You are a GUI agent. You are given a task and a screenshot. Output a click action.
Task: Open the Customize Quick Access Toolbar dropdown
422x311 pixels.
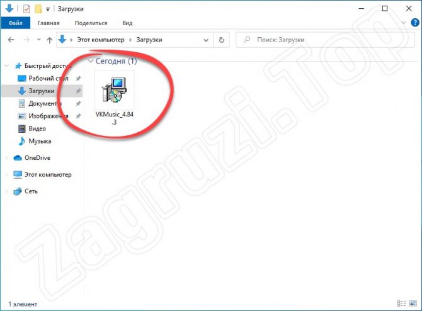(x=48, y=9)
